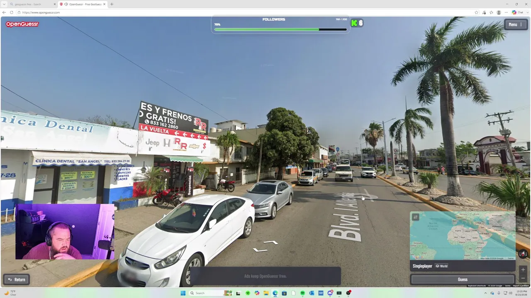The height and width of the screenshot is (298, 531).
Task: Click the Return button
Action: coord(17,279)
